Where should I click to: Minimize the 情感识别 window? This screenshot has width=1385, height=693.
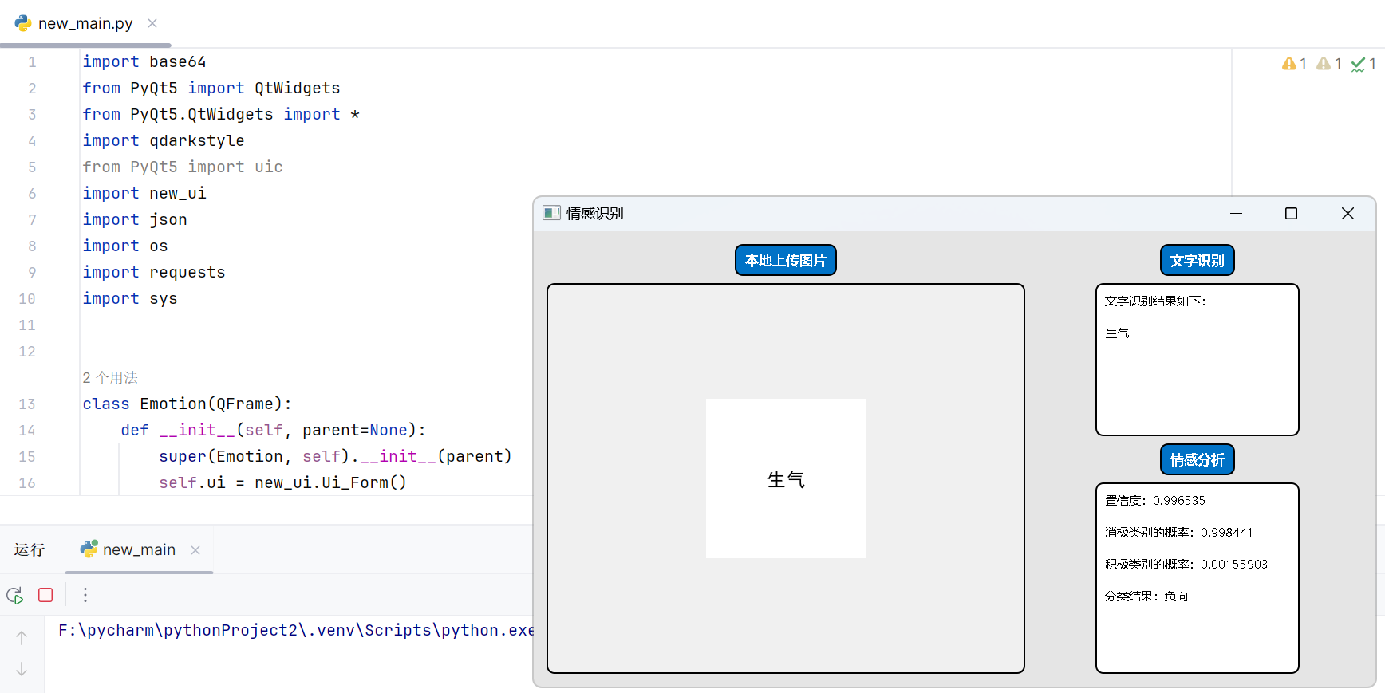[x=1236, y=213]
